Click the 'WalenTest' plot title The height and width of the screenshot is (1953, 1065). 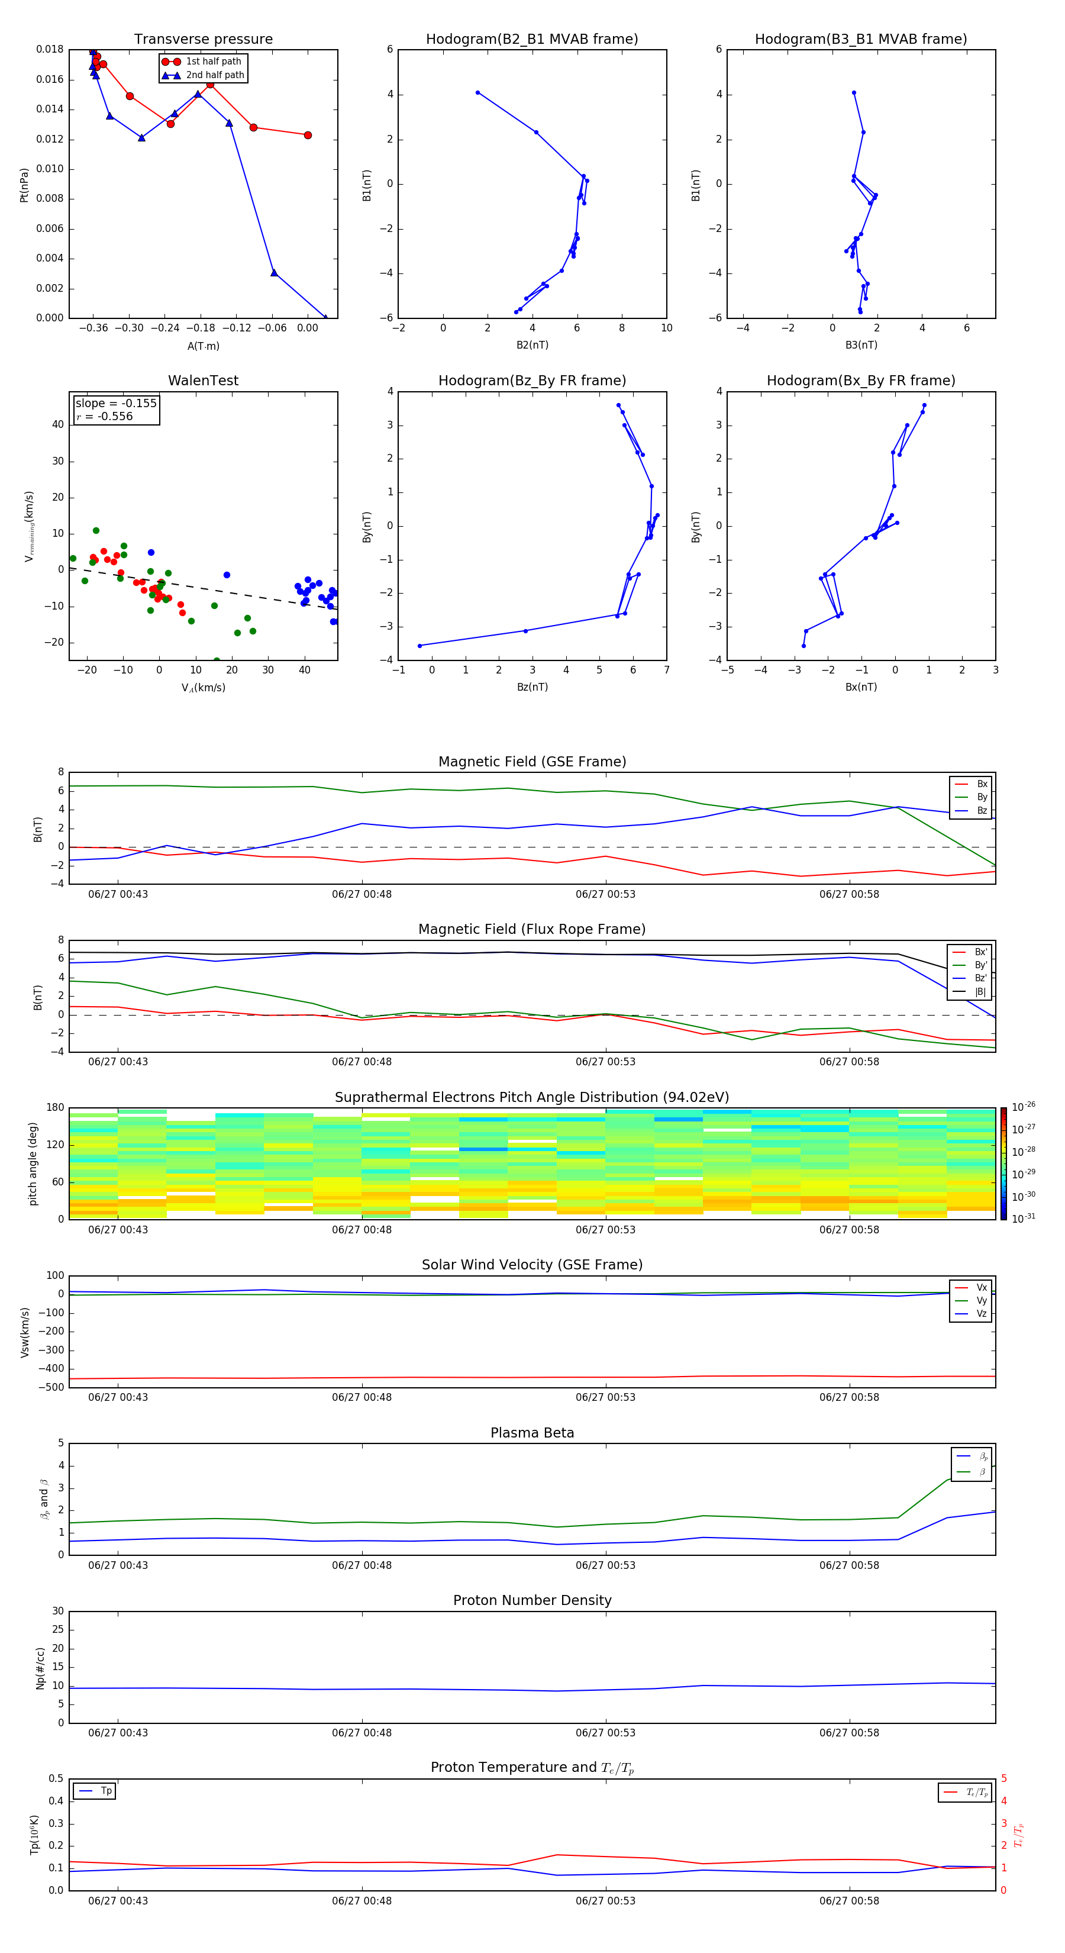pos(203,381)
